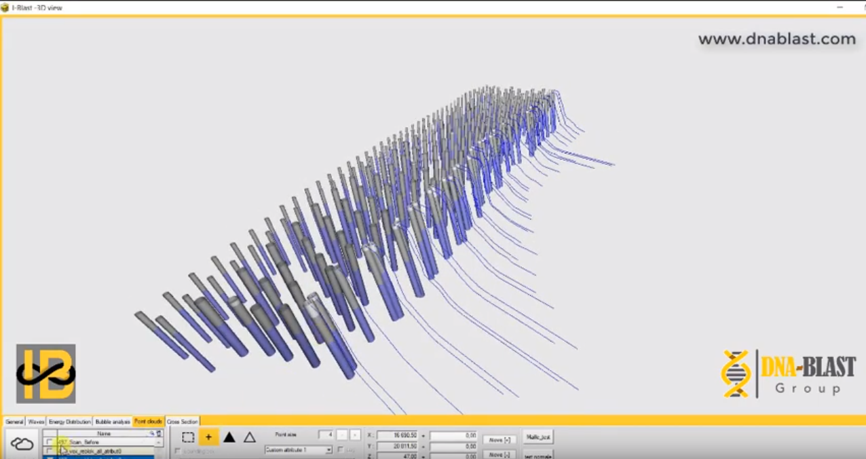The height and width of the screenshot is (459, 866).
Task: Open the Cross Section tab
Action: pos(183,422)
